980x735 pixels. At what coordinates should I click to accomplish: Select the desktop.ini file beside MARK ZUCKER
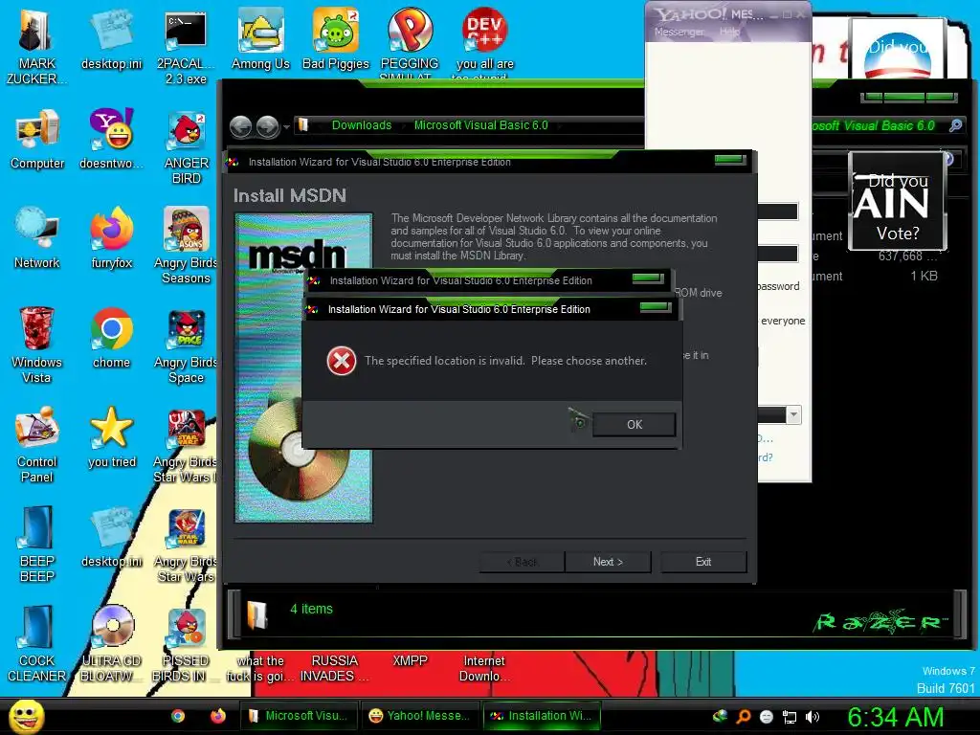click(111, 39)
